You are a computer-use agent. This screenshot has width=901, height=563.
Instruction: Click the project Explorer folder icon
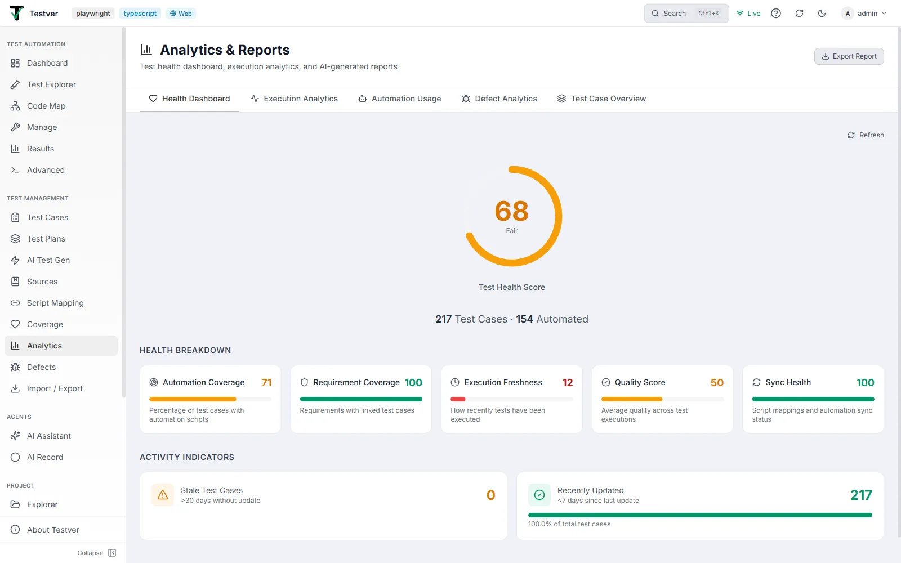(x=15, y=504)
